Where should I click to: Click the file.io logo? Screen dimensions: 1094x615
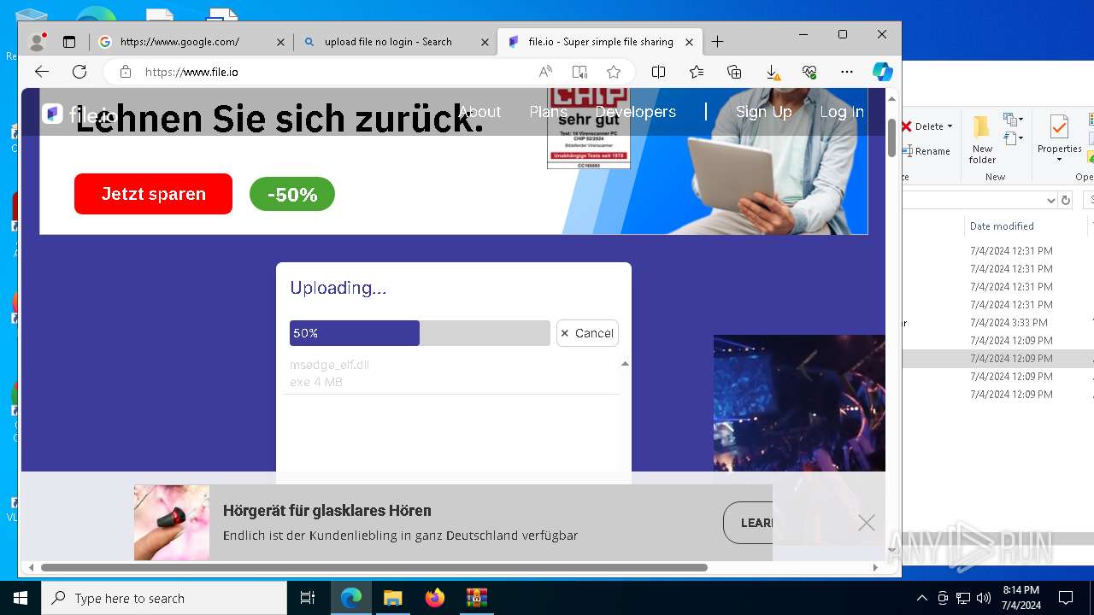(x=78, y=114)
